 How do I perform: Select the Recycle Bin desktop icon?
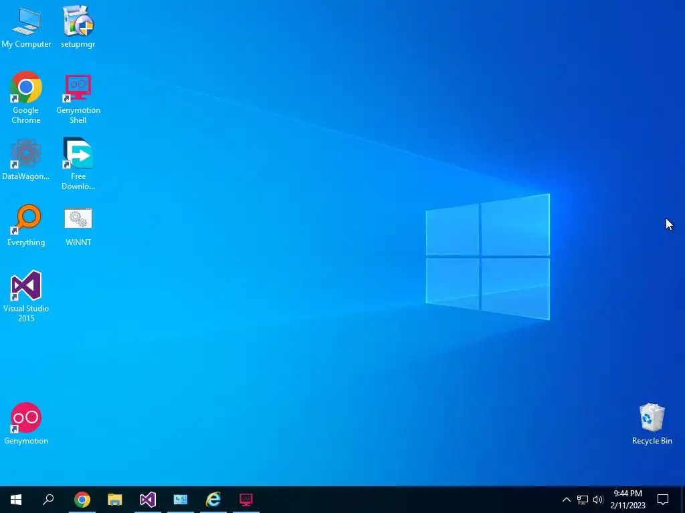pyautogui.click(x=652, y=423)
